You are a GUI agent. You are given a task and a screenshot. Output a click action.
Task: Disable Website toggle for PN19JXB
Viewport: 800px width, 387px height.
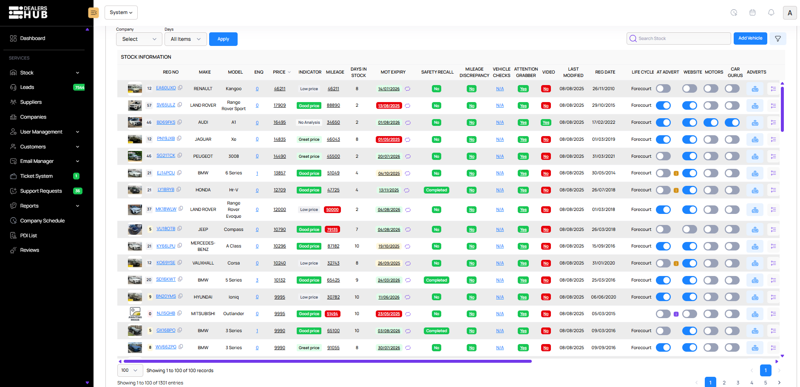click(689, 139)
